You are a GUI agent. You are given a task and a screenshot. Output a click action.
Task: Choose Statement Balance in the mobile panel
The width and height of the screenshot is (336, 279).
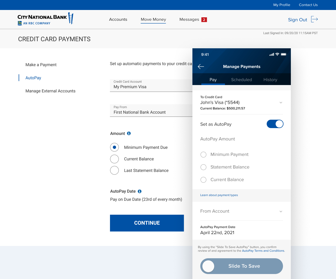(x=203, y=167)
